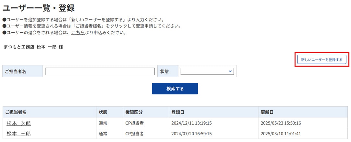
Task: Open user 松本 次郎 details link
Action: point(18,123)
